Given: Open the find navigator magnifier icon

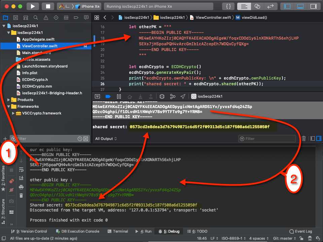Looking at the screenshot, I should pyautogui.click(x=36, y=18).
